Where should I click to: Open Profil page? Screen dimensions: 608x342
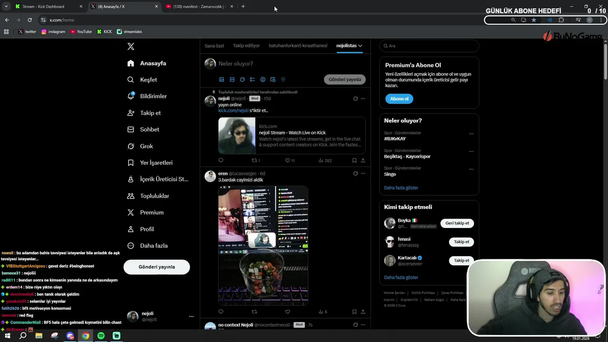coord(141,229)
